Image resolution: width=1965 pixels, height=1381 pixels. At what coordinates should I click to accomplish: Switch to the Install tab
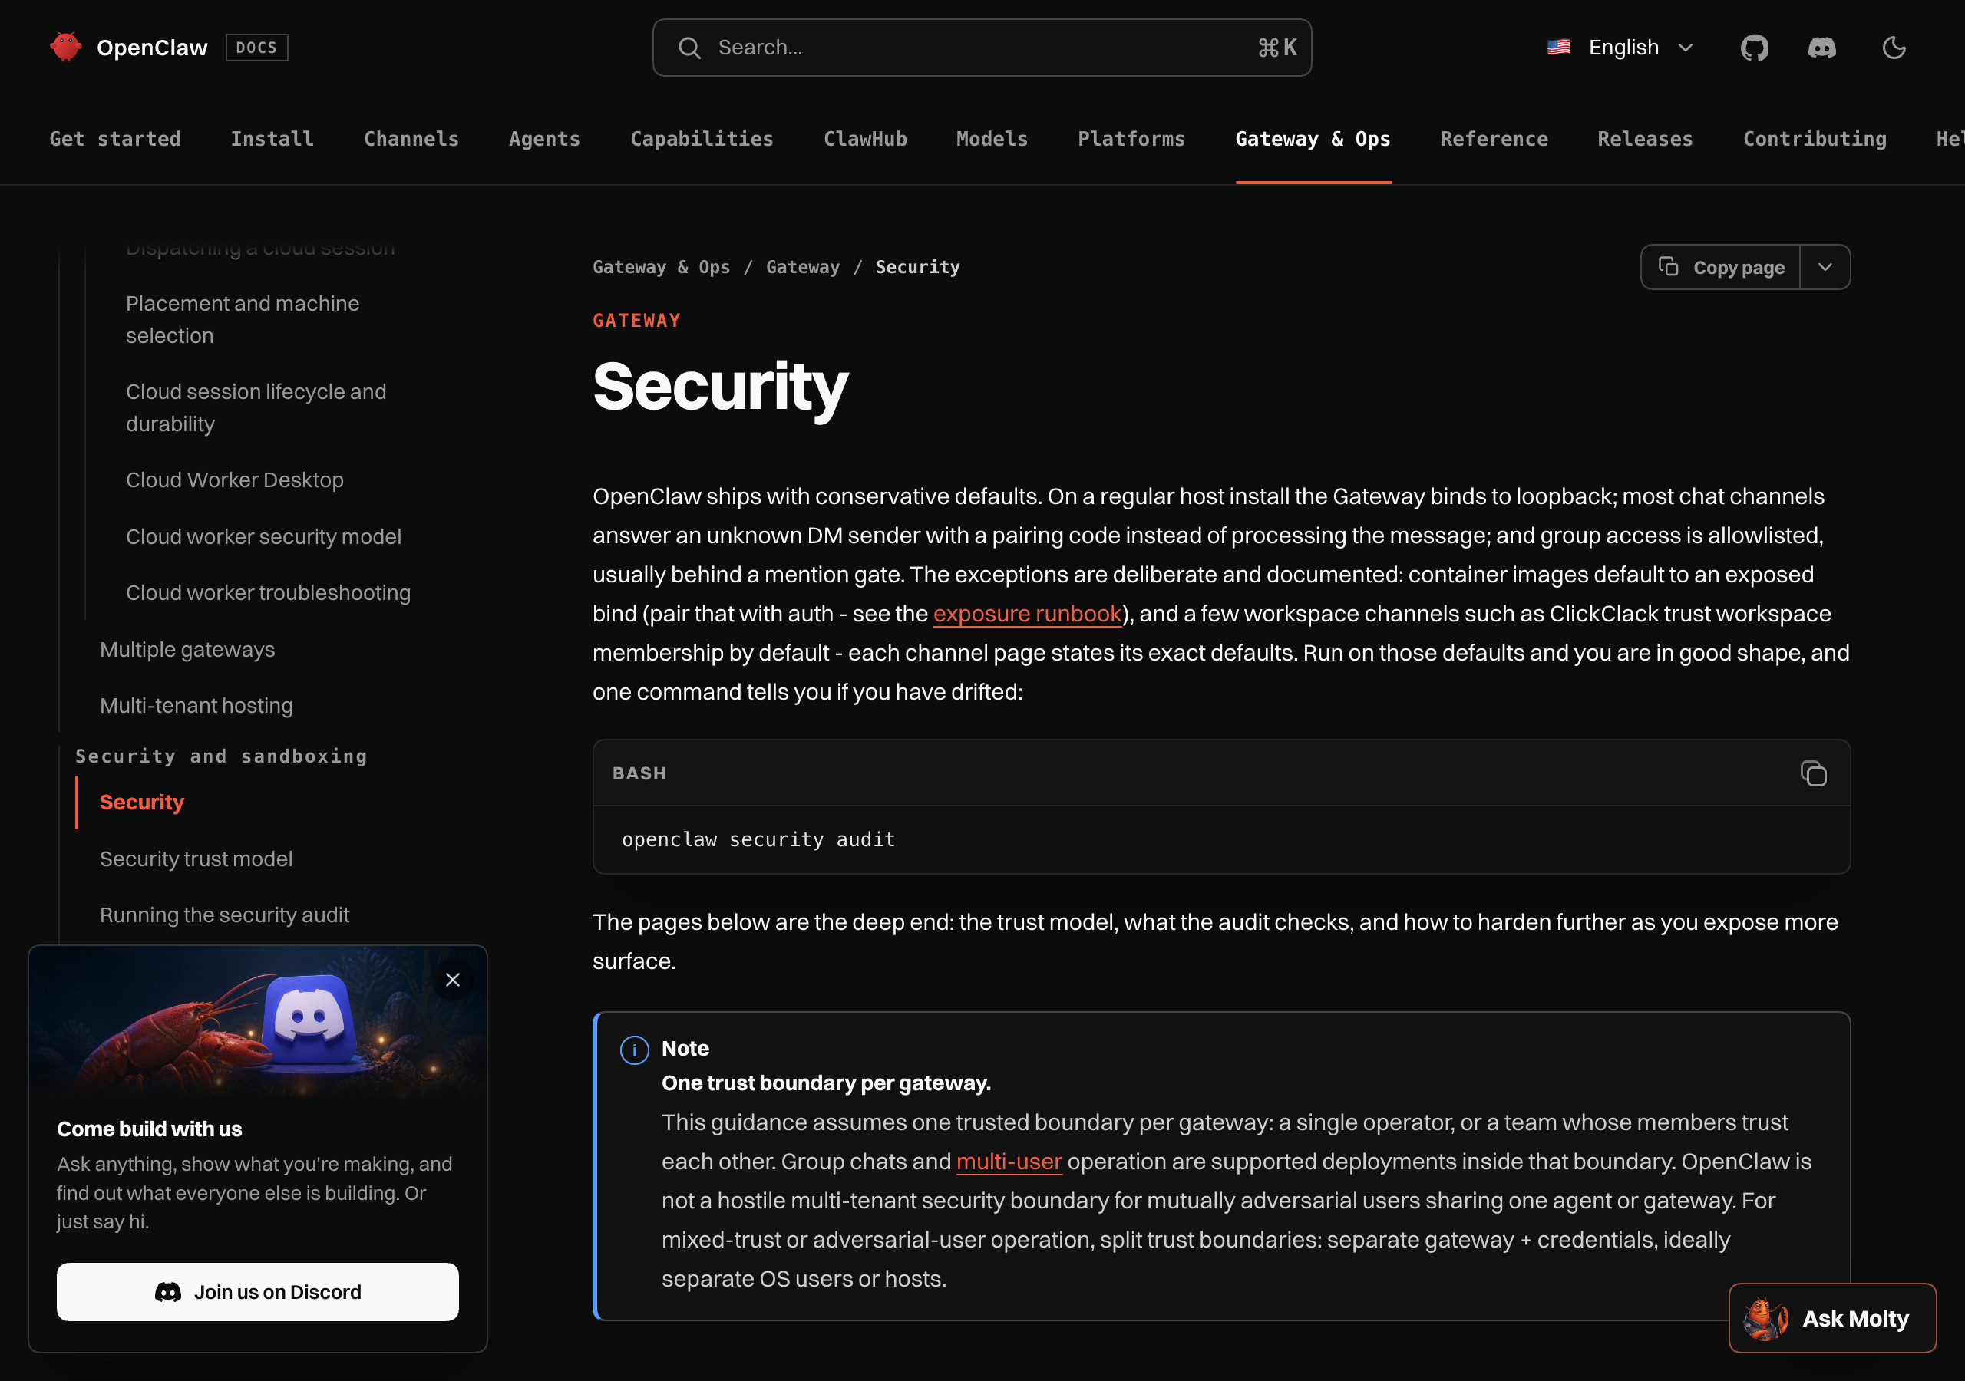tap(272, 139)
